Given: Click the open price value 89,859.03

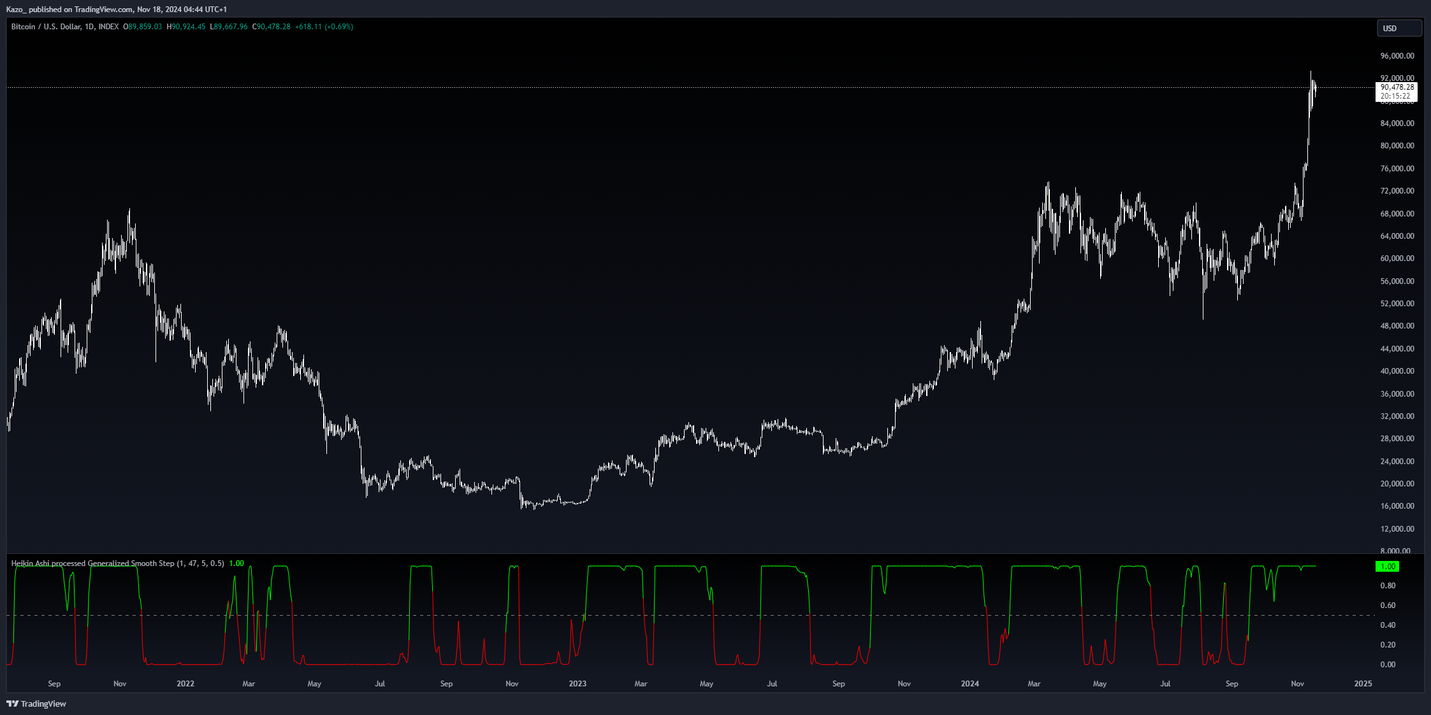Looking at the screenshot, I should click(145, 27).
